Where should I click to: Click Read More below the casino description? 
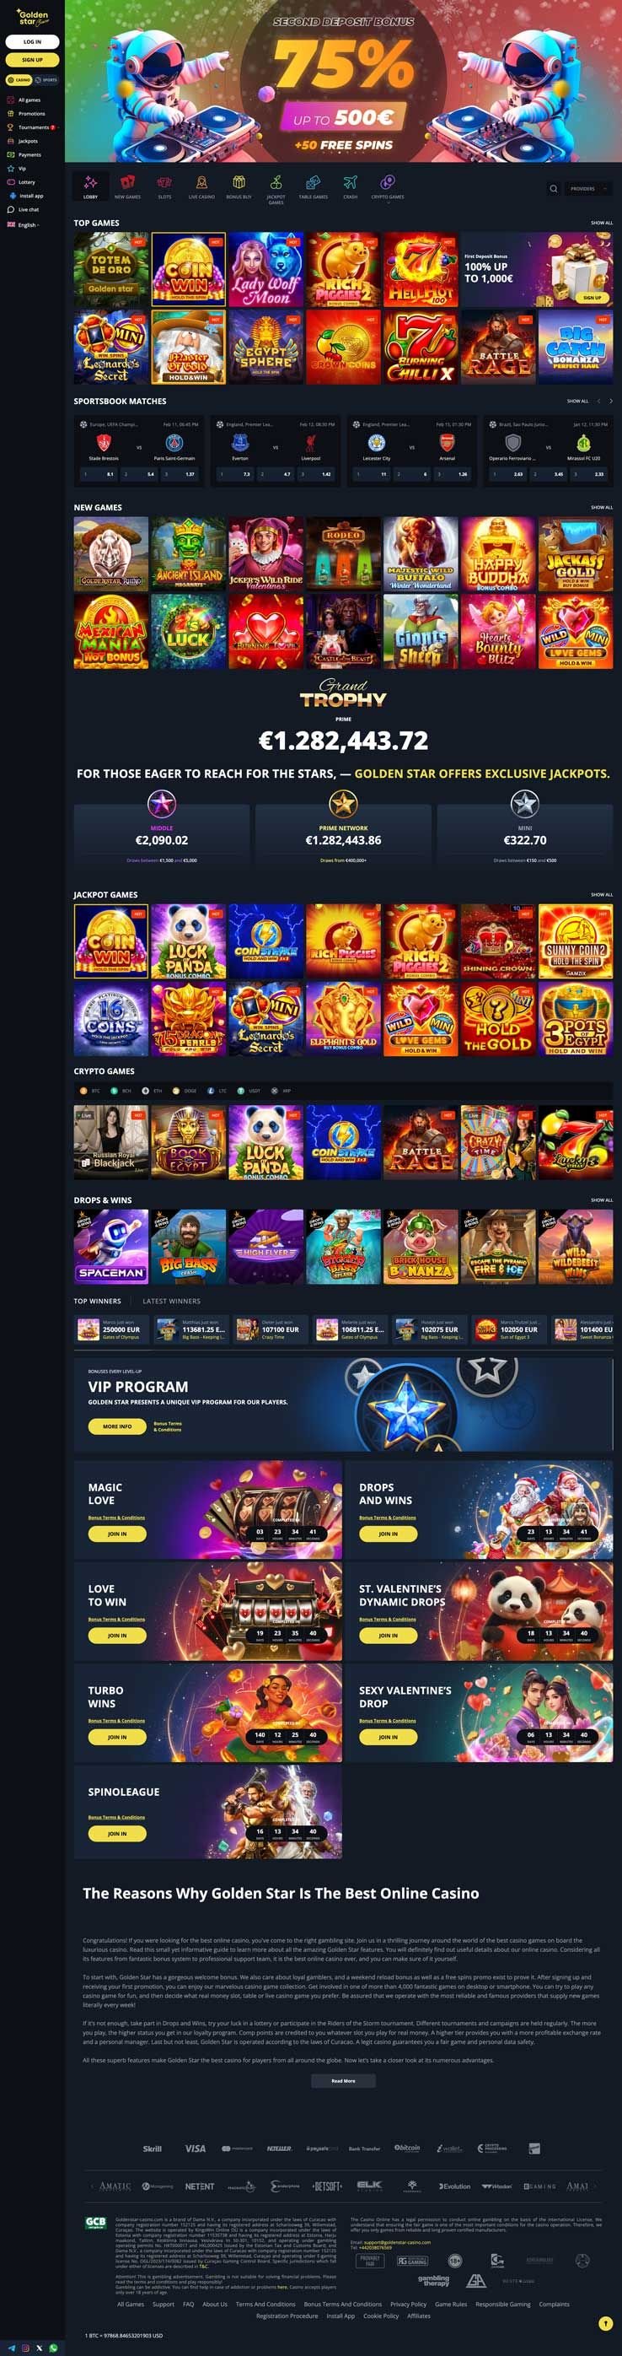342,2080
